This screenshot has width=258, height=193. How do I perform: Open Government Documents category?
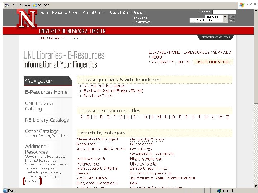tap(152, 154)
